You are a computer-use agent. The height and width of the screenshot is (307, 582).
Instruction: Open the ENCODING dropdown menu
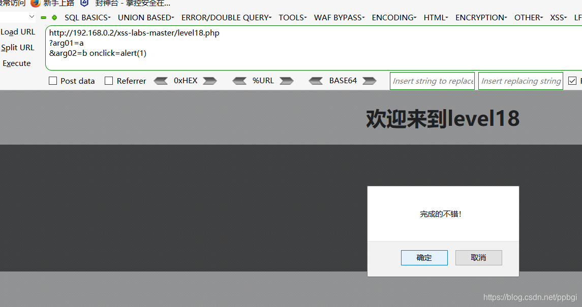(x=394, y=17)
